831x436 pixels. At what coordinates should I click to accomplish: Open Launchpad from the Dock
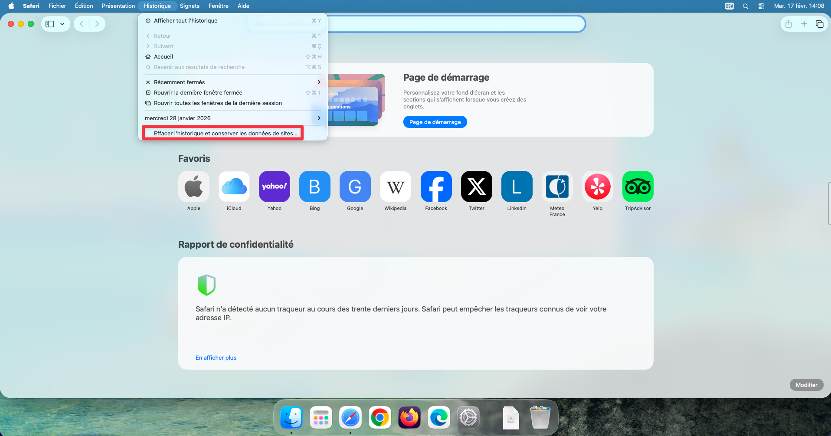pos(321,418)
